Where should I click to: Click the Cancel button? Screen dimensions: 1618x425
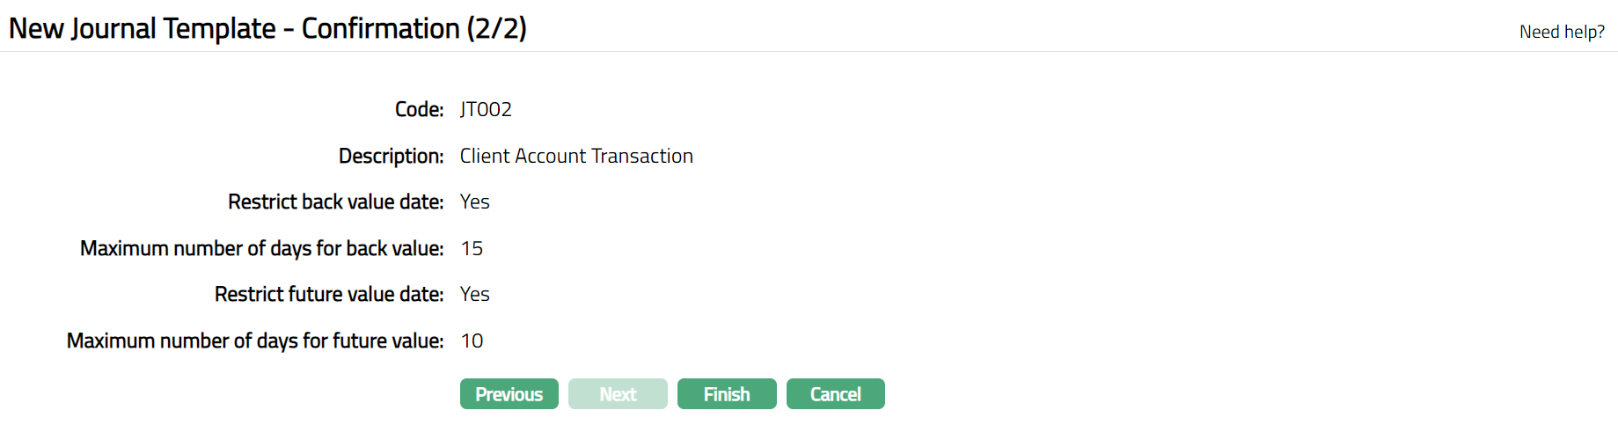(835, 394)
